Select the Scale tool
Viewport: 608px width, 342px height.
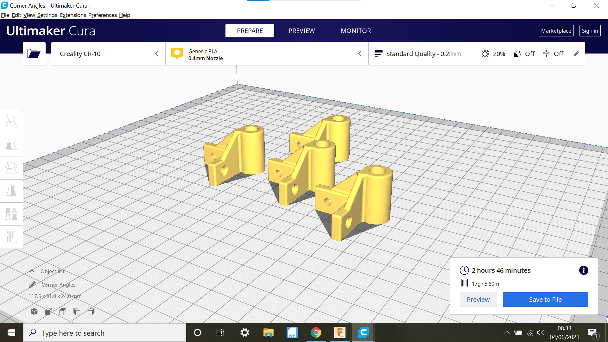coord(11,145)
